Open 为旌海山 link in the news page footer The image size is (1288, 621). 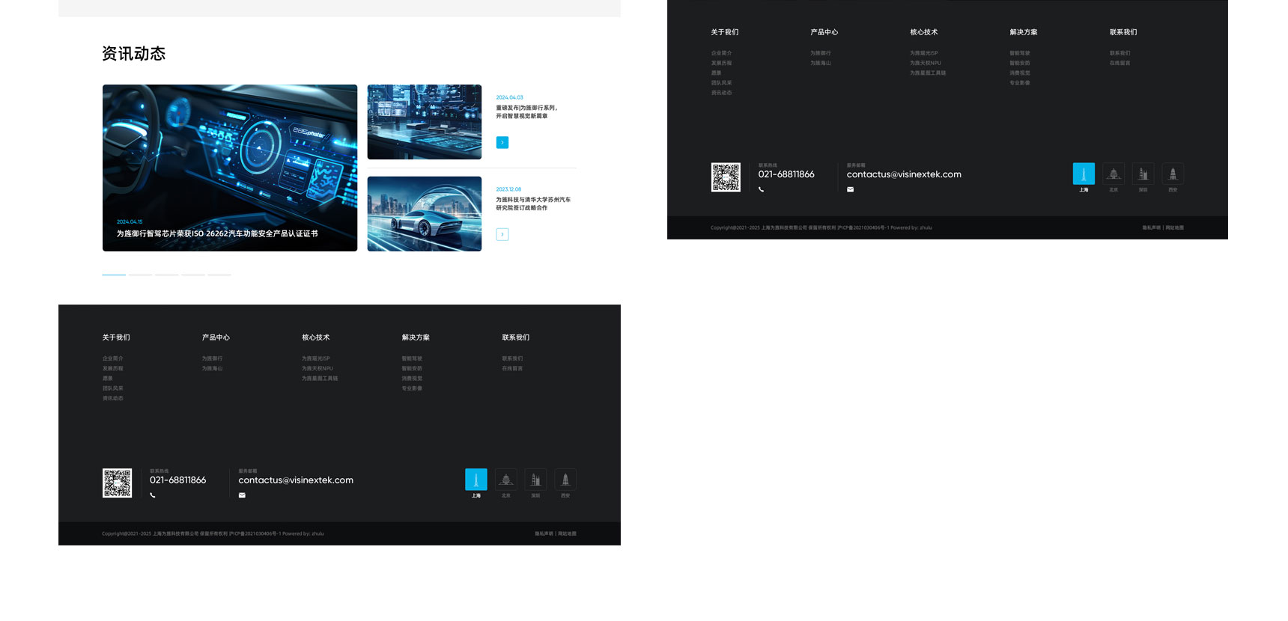click(213, 368)
